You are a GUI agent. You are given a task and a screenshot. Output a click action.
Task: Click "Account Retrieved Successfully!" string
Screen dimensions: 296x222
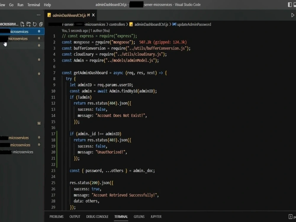[x=124, y=195]
